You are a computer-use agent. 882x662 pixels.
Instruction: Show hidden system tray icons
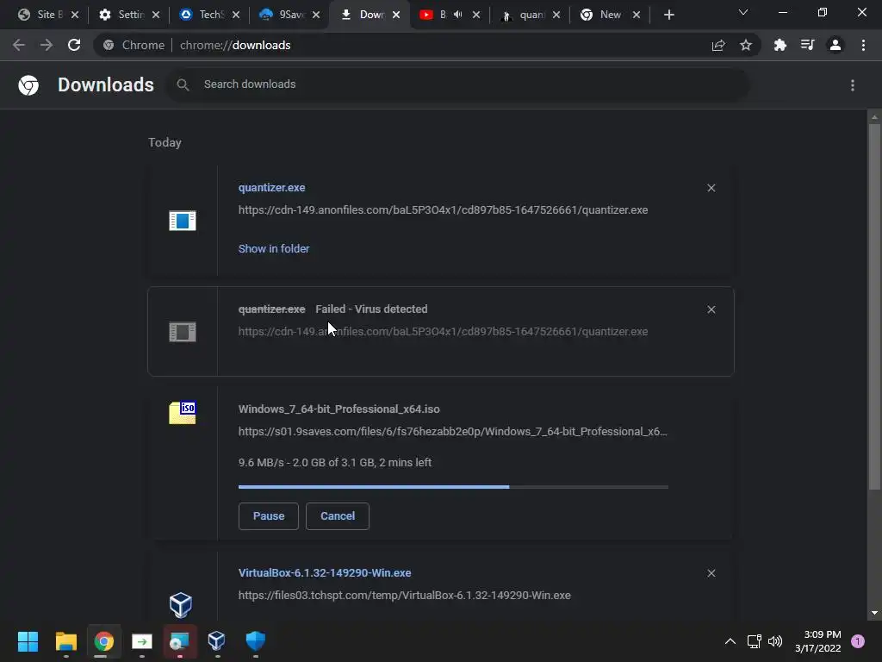click(730, 641)
